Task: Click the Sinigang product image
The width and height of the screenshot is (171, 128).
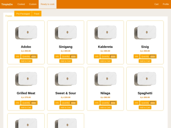Action: coord(66,33)
